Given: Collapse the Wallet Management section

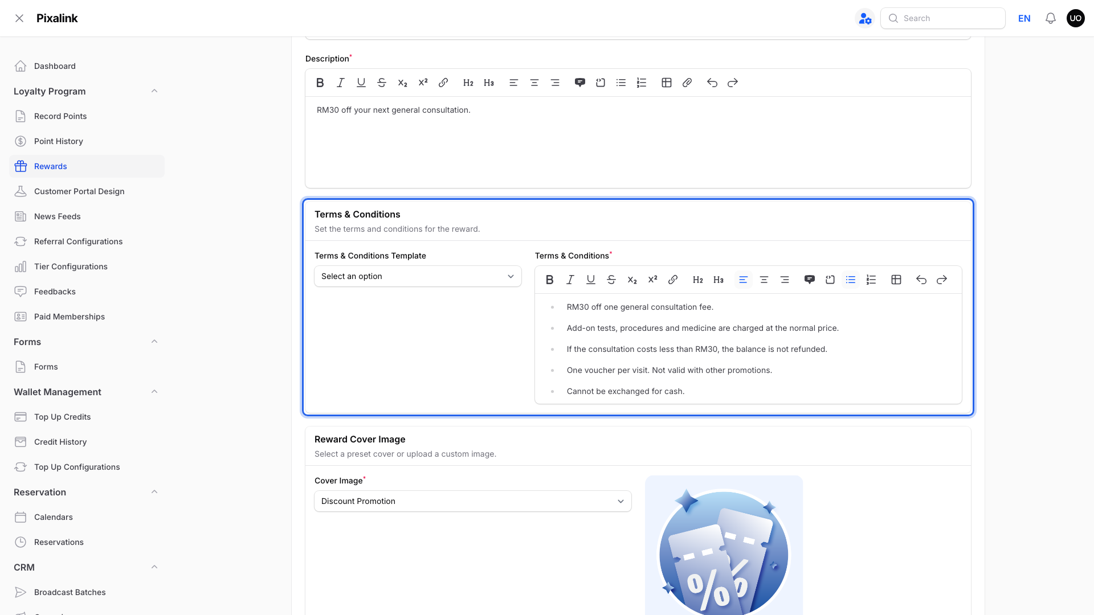Looking at the screenshot, I should coord(154,392).
